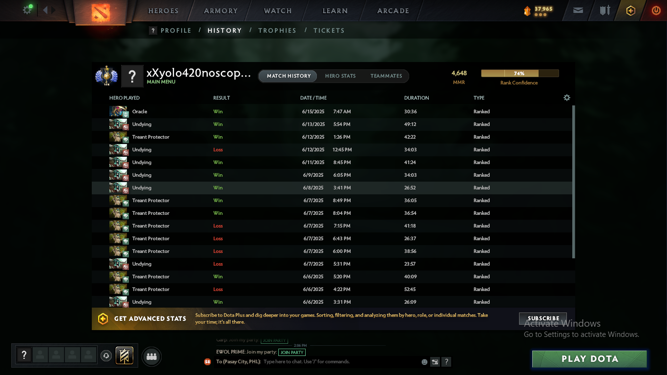Click the MAIN MENU link under username
The image size is (667, 375).
pyautogui.click(x=161, y=82)
